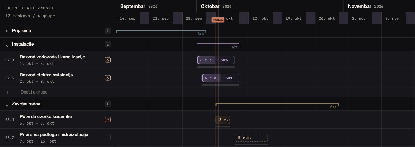Tick checkbox for Priprema podloga i hidroizolacija
Screen dimensions: 415x147
pos(107,138)
